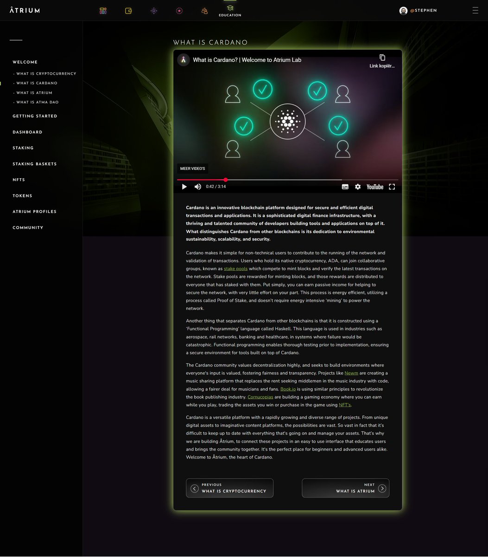Open the dashboard grid icon in top navigation

click(x=103, y=11)
